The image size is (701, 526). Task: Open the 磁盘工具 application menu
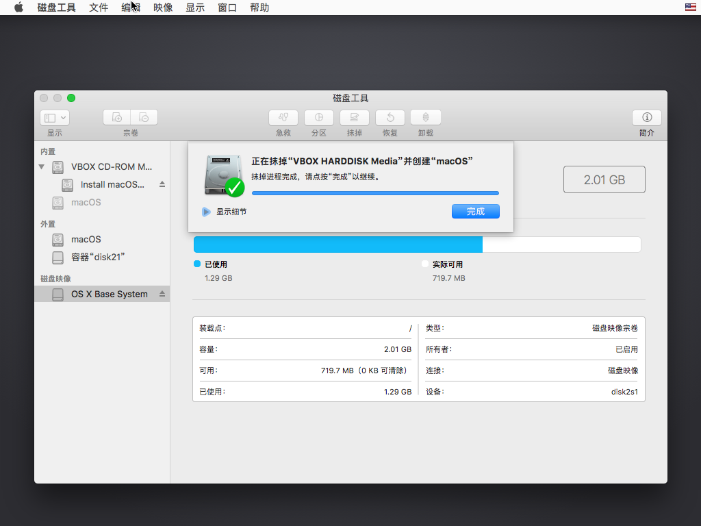pos(56,8)
